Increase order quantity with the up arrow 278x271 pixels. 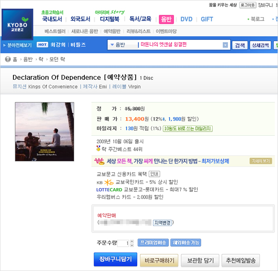coord(132,241)
